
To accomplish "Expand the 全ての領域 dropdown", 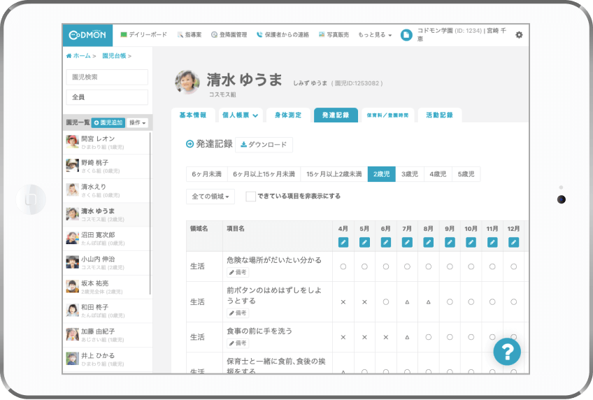I will click(x=210, y=197).
